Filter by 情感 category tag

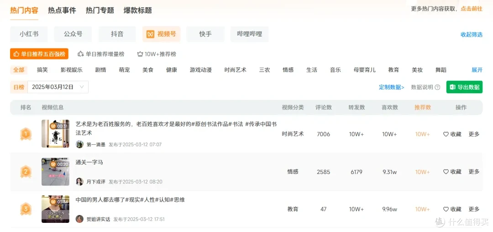288,70
